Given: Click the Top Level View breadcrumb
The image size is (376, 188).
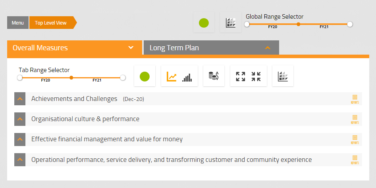Looking at the screenshot, I should click(x=51, y=23).
